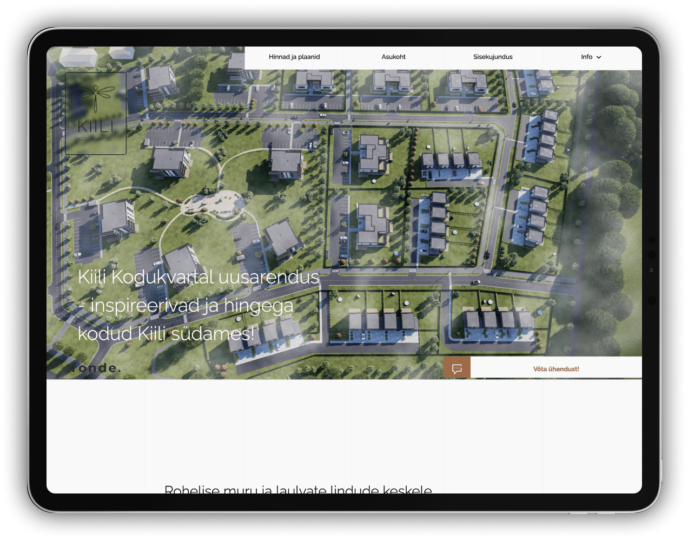
Task: Open the Info navigation item
Action: click(587, 57)
